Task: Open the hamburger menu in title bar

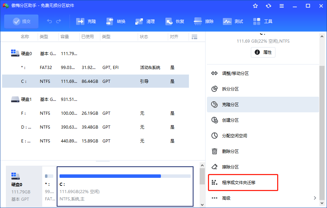Action: pyautogui.click(x=281, y=6)
